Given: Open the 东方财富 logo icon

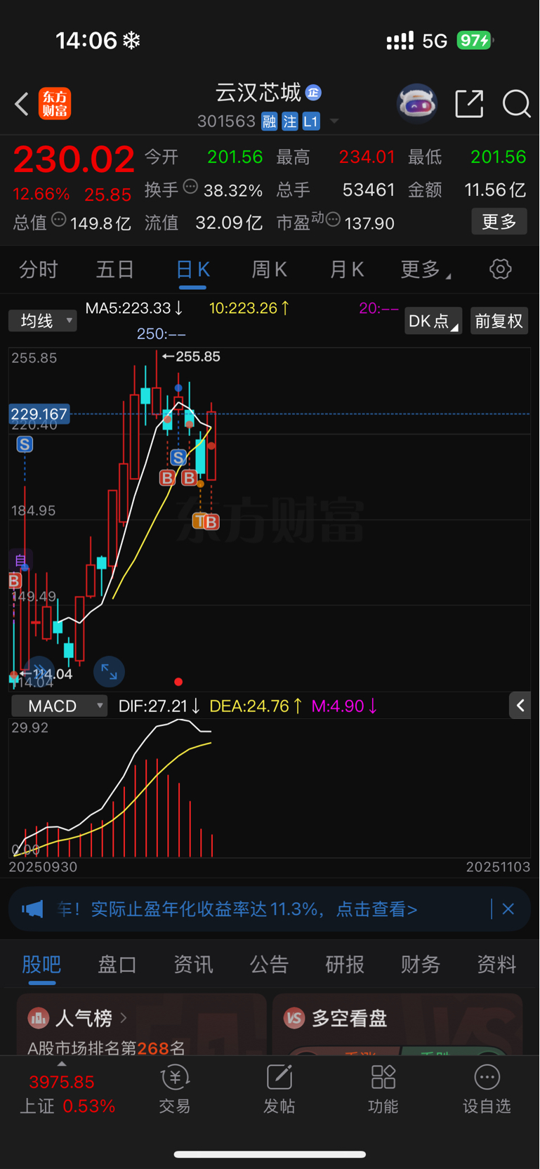Looking at the screenshot, I should click(55, 104).
